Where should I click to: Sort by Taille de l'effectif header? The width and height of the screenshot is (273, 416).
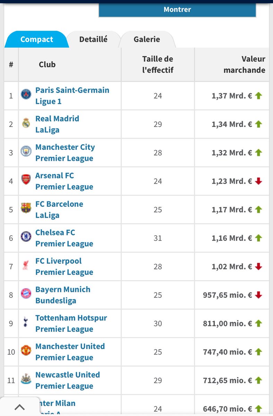click(x=158, y=64)
